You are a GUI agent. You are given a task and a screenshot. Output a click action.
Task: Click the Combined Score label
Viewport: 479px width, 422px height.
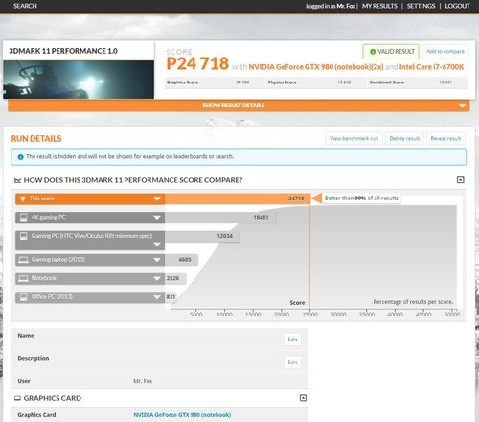tap(387, 82)
